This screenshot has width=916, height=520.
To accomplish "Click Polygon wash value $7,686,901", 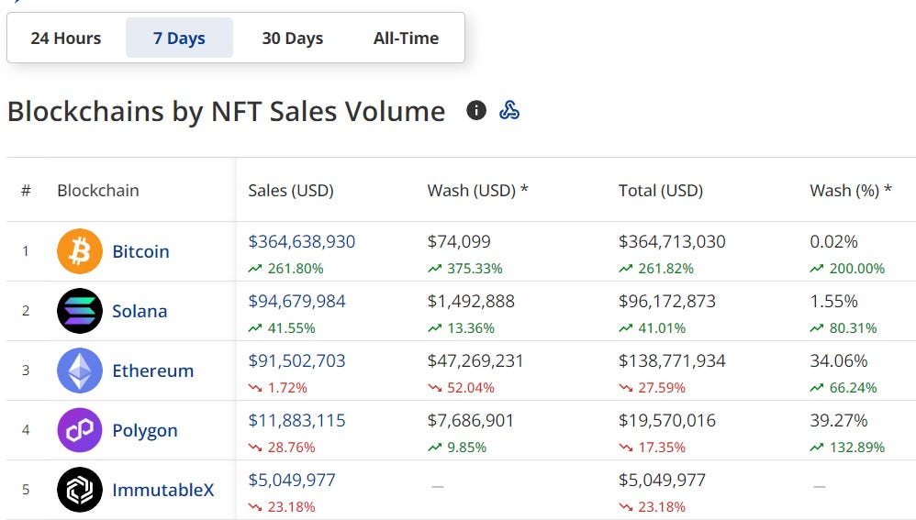I will [x=470, y=420].
